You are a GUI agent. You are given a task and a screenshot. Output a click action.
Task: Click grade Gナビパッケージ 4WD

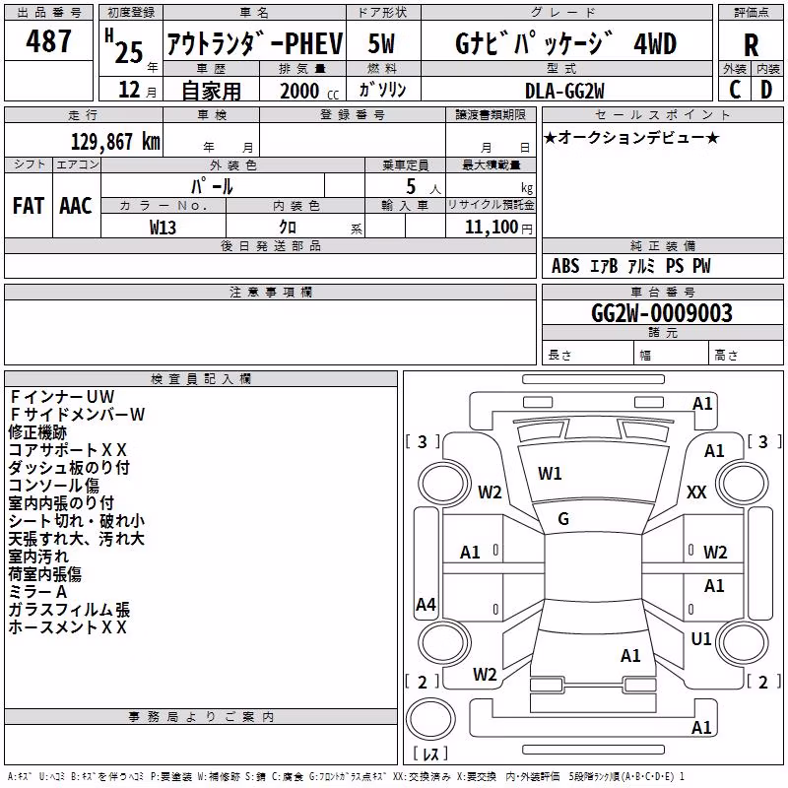point(565,43)
